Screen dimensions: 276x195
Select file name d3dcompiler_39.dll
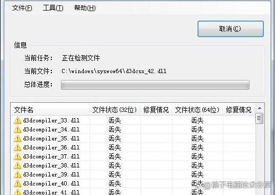click(51, 174)
